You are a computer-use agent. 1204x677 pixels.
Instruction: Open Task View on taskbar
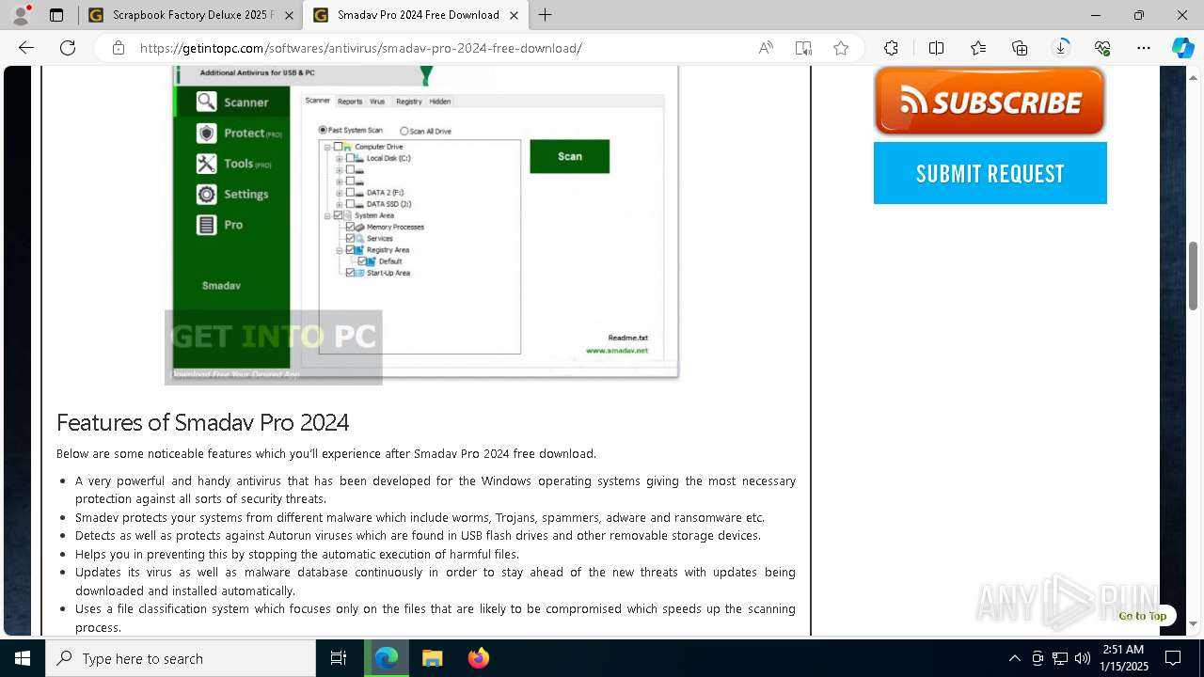(339, 658)
